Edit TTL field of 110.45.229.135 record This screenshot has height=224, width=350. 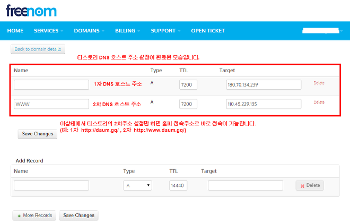coord(188,104)
